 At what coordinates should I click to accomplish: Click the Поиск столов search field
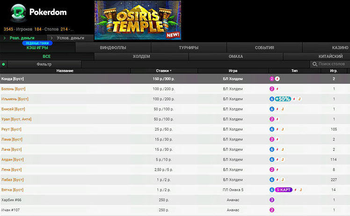[330, 64]
